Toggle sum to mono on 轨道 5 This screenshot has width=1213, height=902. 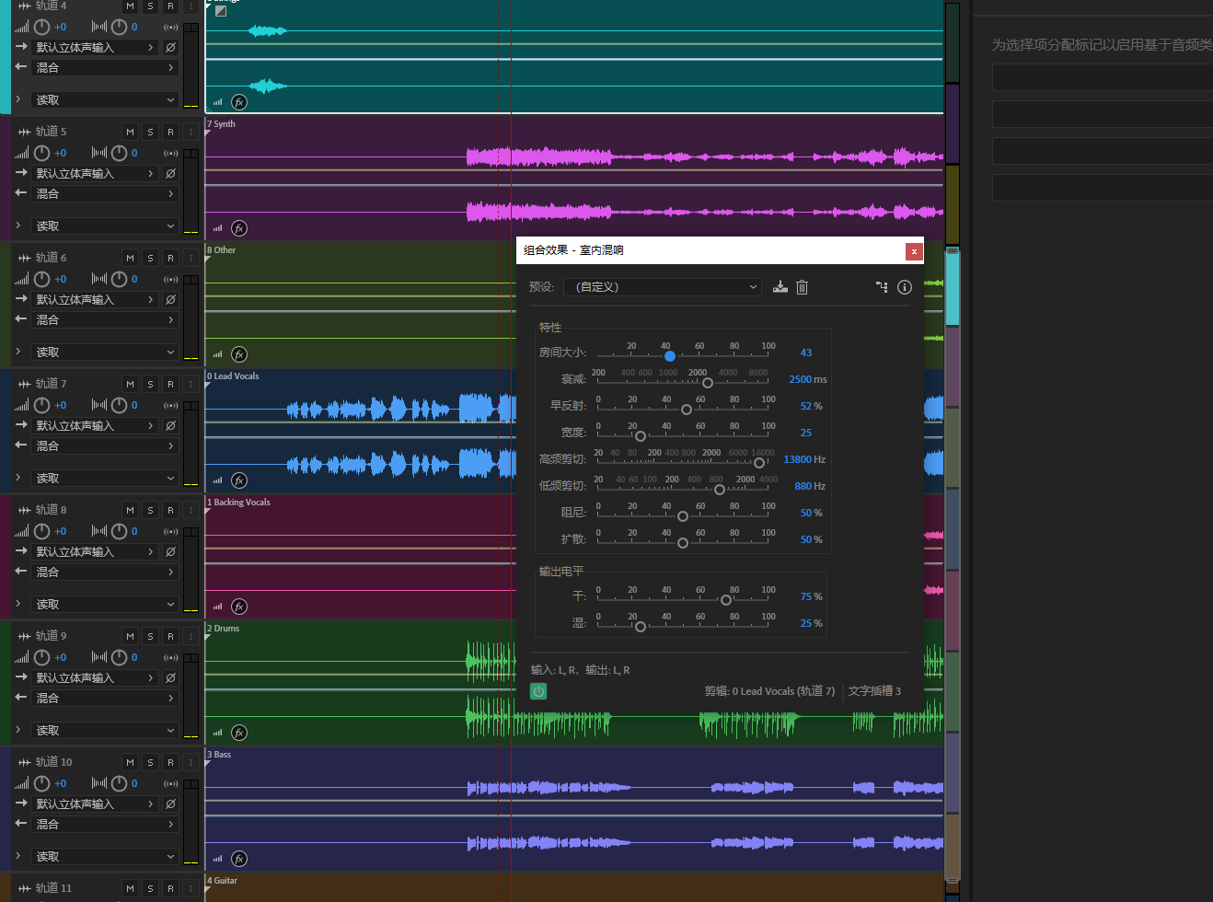170,153
